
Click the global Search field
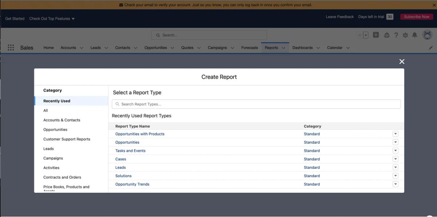point(209,35)
